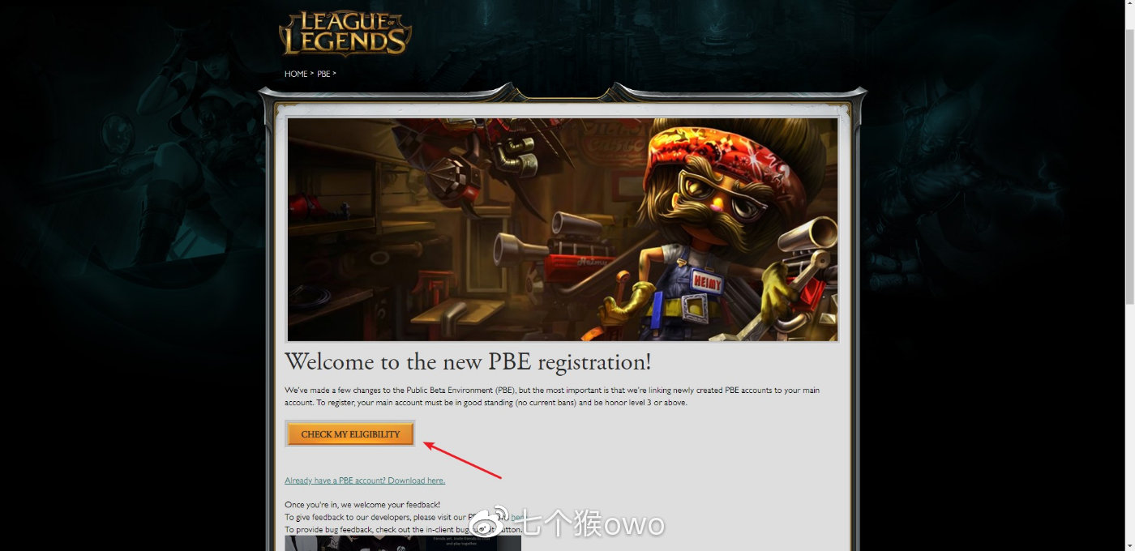The image size is (1135, 551).
Task: Follow the 'here' link in feedback paragraph
Action: 516,517
